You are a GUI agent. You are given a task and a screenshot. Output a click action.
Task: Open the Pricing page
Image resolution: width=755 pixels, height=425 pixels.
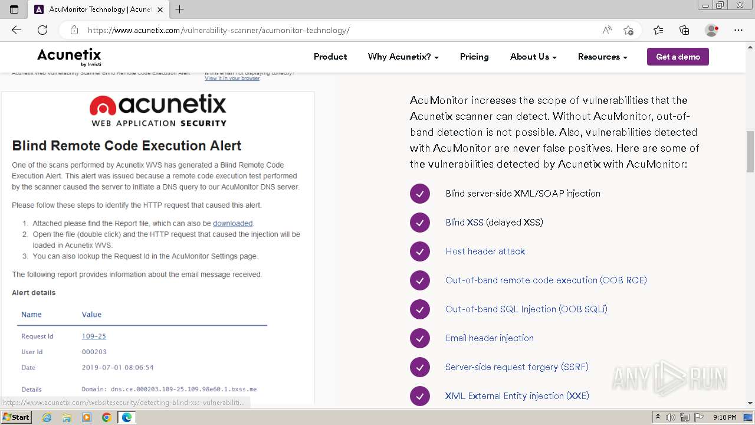474,57
